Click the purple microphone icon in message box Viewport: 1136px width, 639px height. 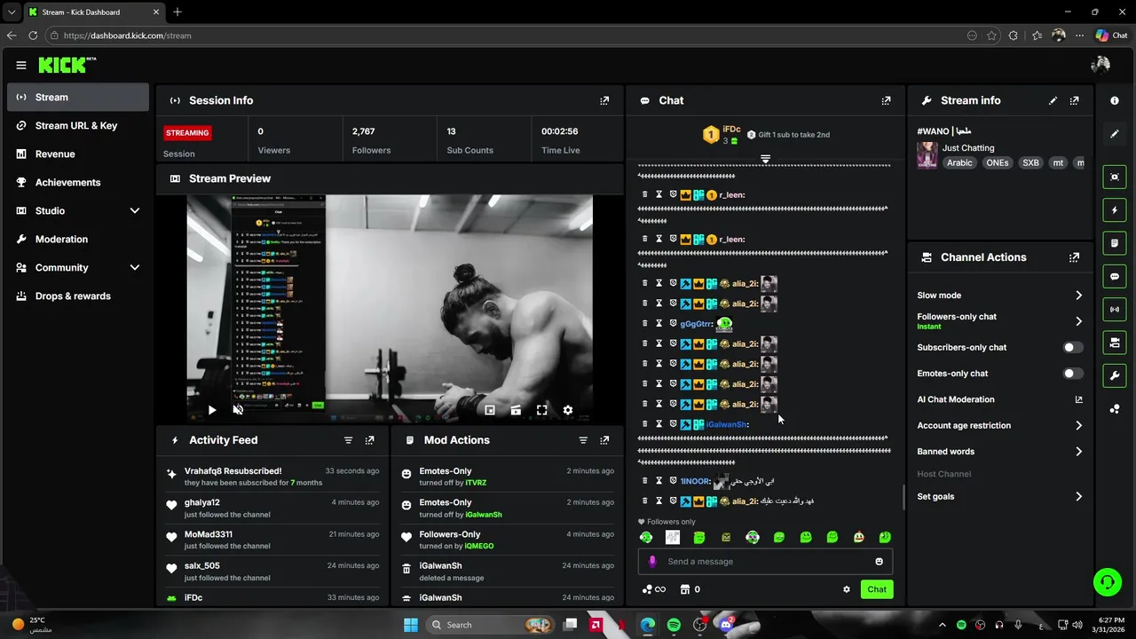[x=652, y=562]
